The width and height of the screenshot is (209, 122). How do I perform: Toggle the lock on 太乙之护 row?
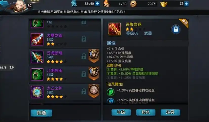point(84,91)
